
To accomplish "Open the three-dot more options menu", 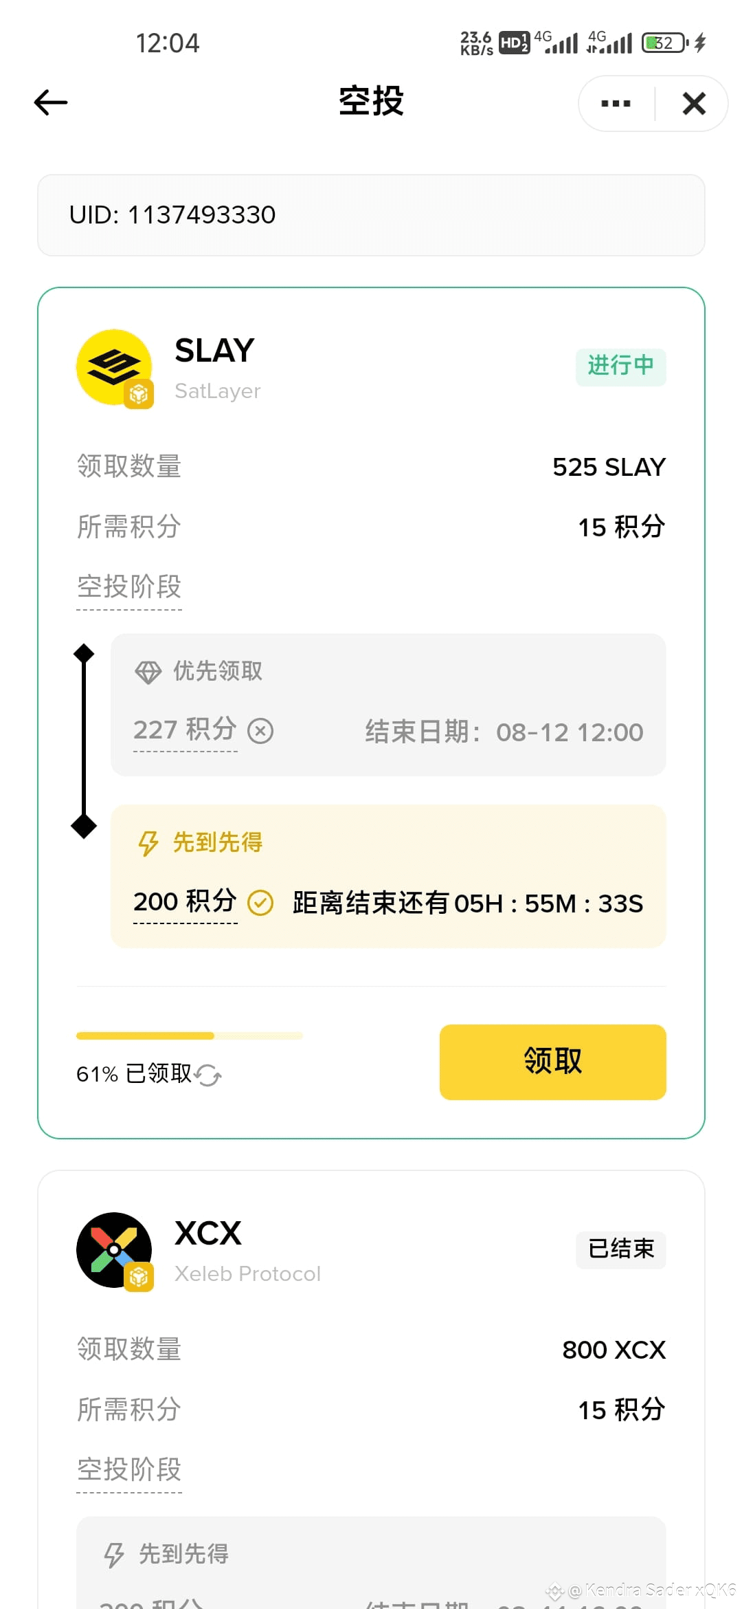I will (x=616, y=104).
